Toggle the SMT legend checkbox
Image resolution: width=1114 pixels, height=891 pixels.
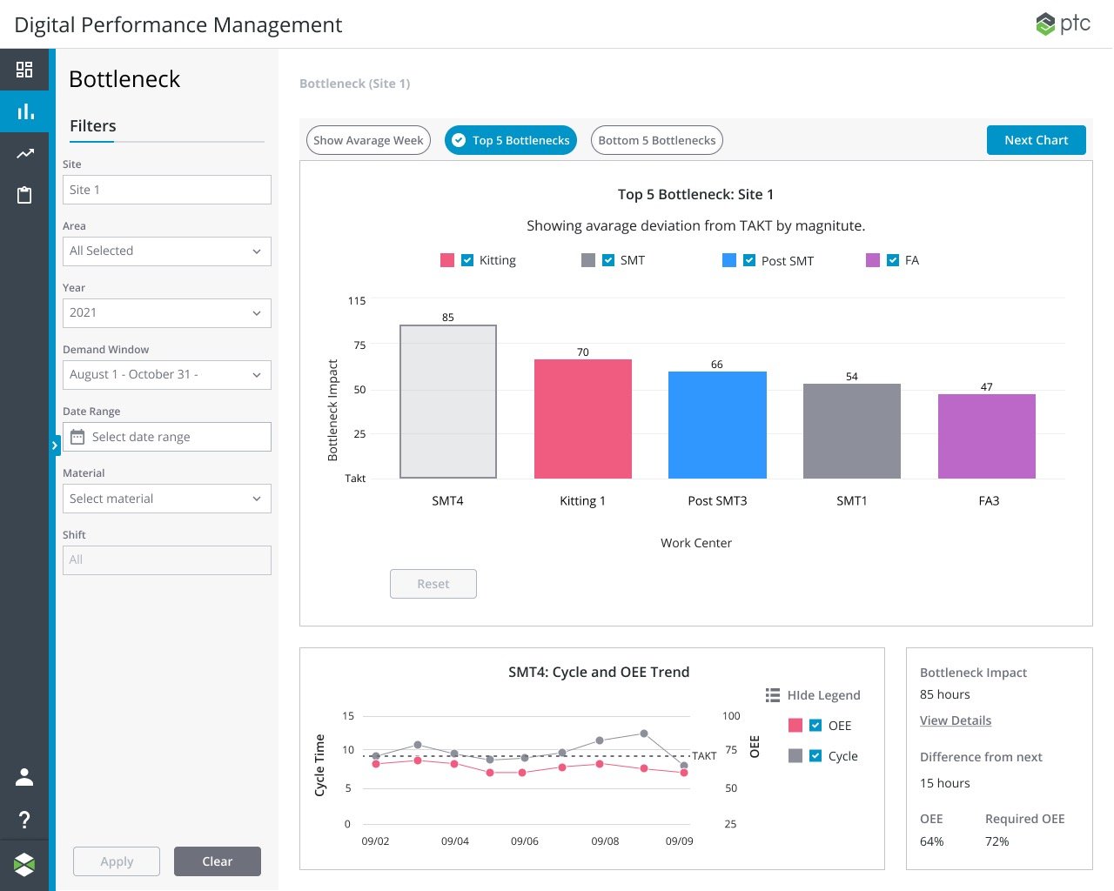608,260
